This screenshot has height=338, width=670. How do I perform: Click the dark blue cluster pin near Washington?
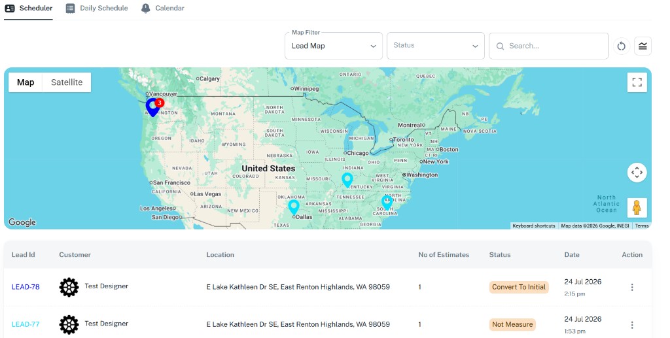[152, 107]
